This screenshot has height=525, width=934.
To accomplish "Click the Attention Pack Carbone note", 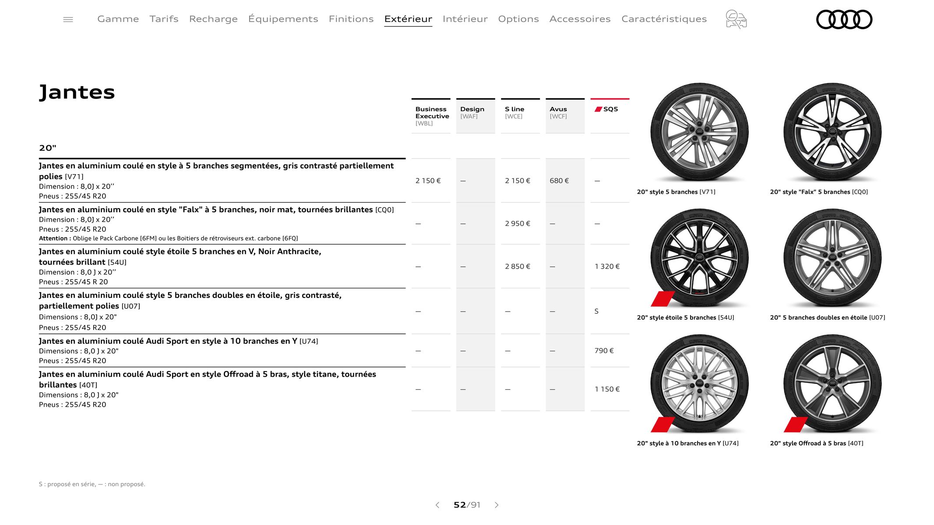I will coord(169,238).
